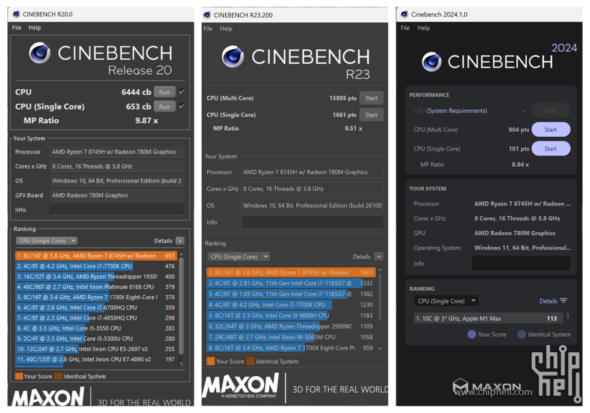Click the Info input field in Cinebench 2024
590x413 pixels.
(x=521, y=263)
